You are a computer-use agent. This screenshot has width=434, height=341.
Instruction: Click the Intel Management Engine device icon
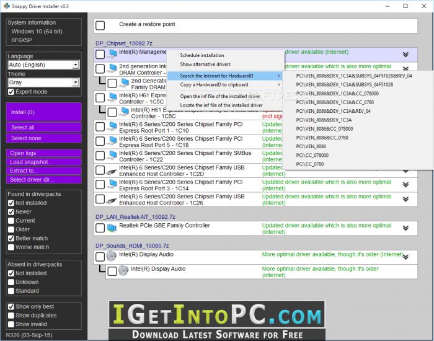click(x=112, y=54)
